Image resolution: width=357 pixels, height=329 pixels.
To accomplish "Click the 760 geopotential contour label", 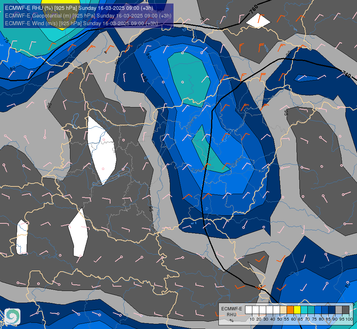I will click(253, 9).
